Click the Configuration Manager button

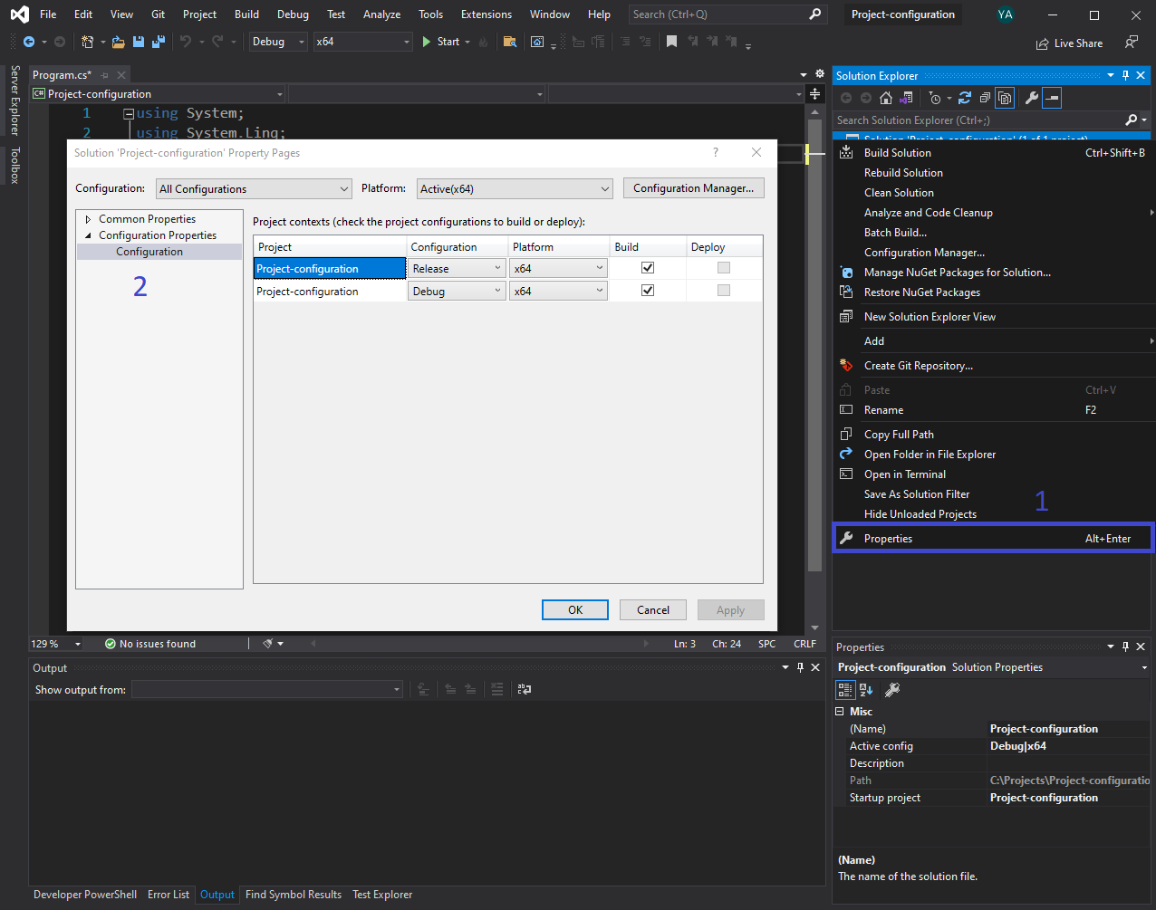point(693,187)
